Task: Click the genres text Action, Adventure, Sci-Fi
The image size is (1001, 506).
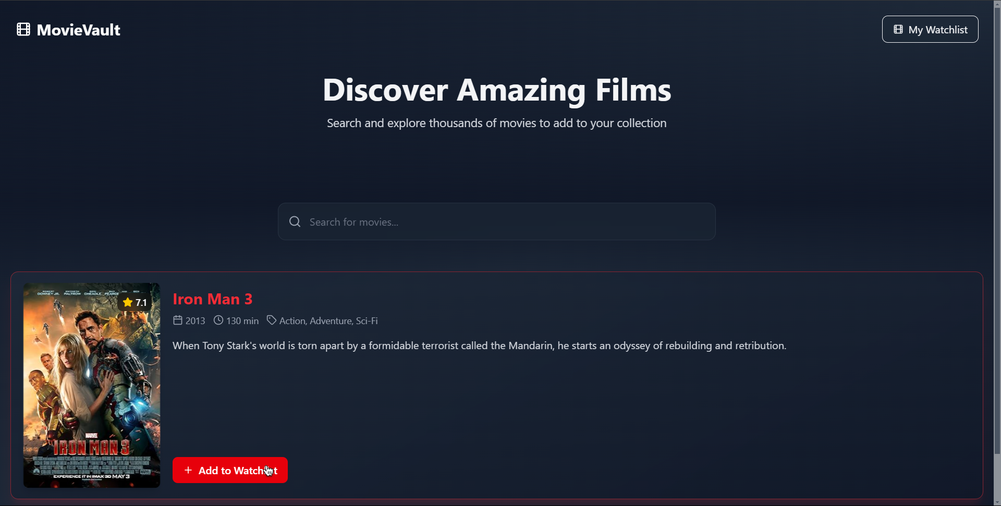Action: coord(328,320)
